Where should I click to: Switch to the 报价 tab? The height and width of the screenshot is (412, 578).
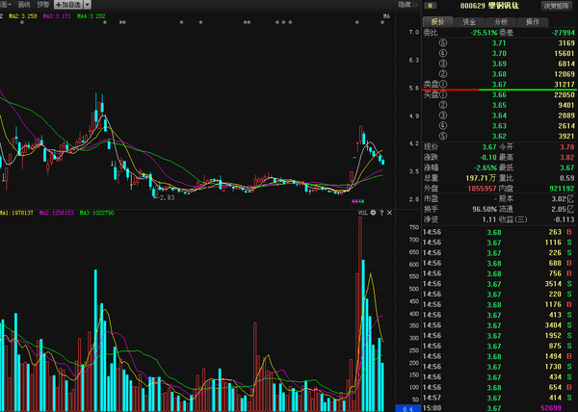(438, 22)
